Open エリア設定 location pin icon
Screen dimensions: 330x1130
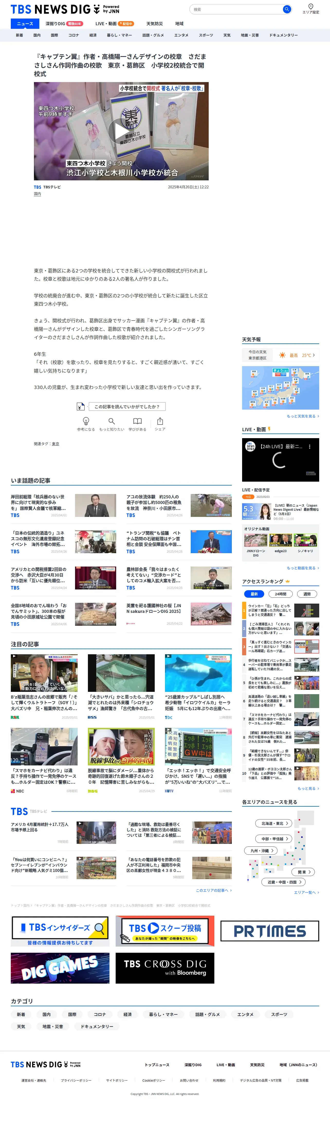[x=311, y=7]
